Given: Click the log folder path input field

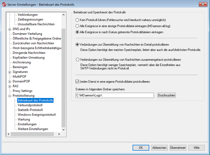Looking at the screenshot, I should pos(115,95).
